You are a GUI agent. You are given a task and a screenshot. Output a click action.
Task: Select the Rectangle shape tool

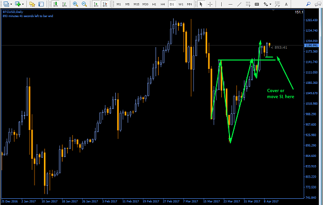[257, 4]
